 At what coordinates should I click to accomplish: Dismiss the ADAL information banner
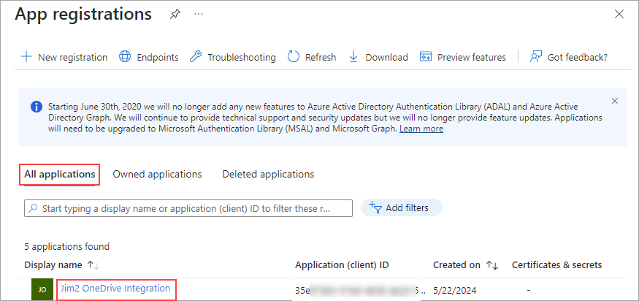click(x=614, y=101)
